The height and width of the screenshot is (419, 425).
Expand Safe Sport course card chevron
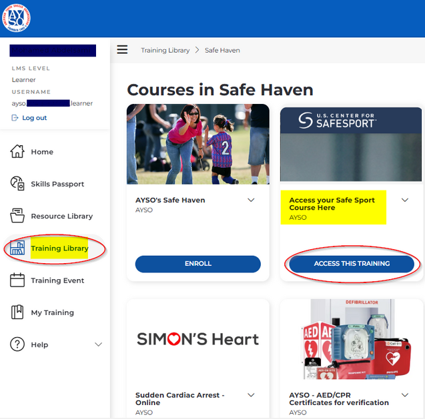click(x=405, y=200)
